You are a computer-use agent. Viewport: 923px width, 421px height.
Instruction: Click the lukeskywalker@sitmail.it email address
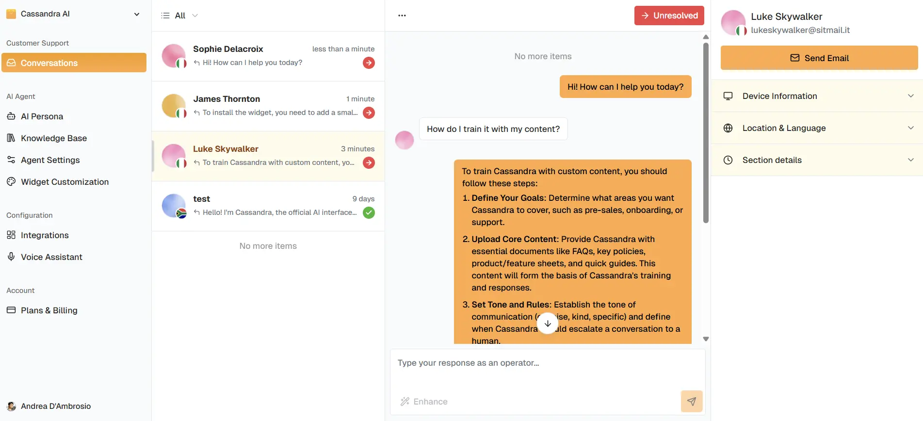[x=800, y=30]
